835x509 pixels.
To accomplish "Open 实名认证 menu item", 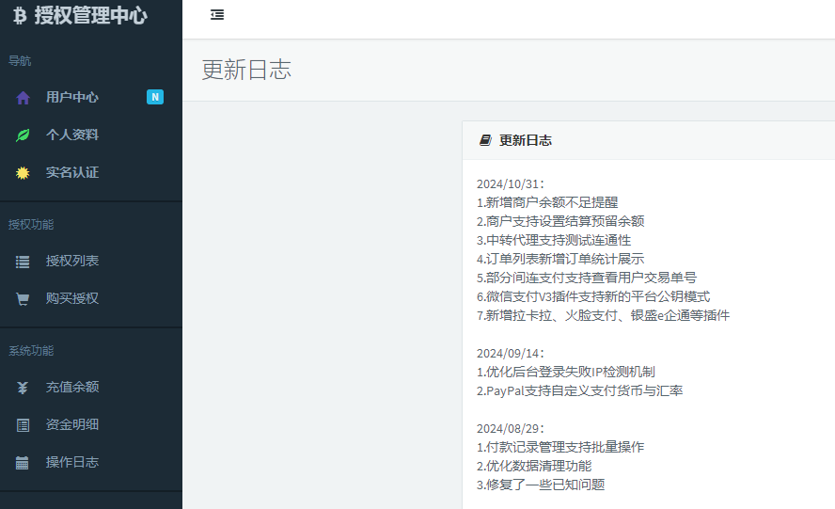I will [x=71, y=172].
